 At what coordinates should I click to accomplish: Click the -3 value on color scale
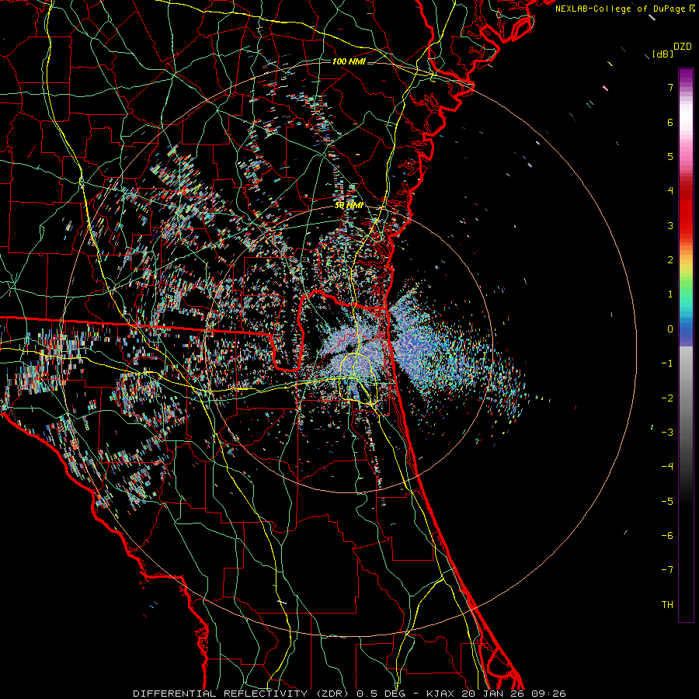point(667,432)
